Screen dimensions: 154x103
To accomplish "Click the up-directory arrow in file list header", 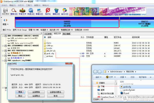I will click(45, 37).
